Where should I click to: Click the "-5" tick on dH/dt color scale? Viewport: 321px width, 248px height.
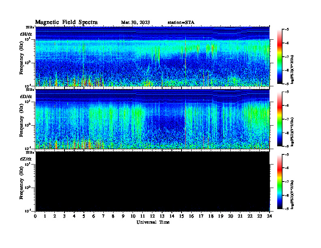tap(287, 30)
